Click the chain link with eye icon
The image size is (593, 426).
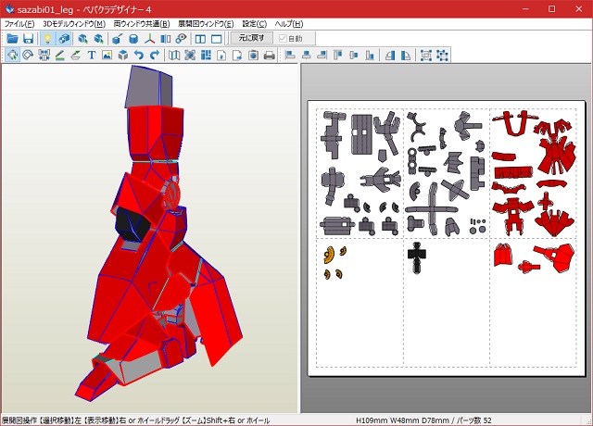(x=182, y=39)
